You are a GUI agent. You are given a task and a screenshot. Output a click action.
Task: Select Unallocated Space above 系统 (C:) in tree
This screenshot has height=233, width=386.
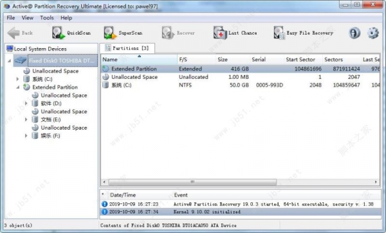[55, 71]
